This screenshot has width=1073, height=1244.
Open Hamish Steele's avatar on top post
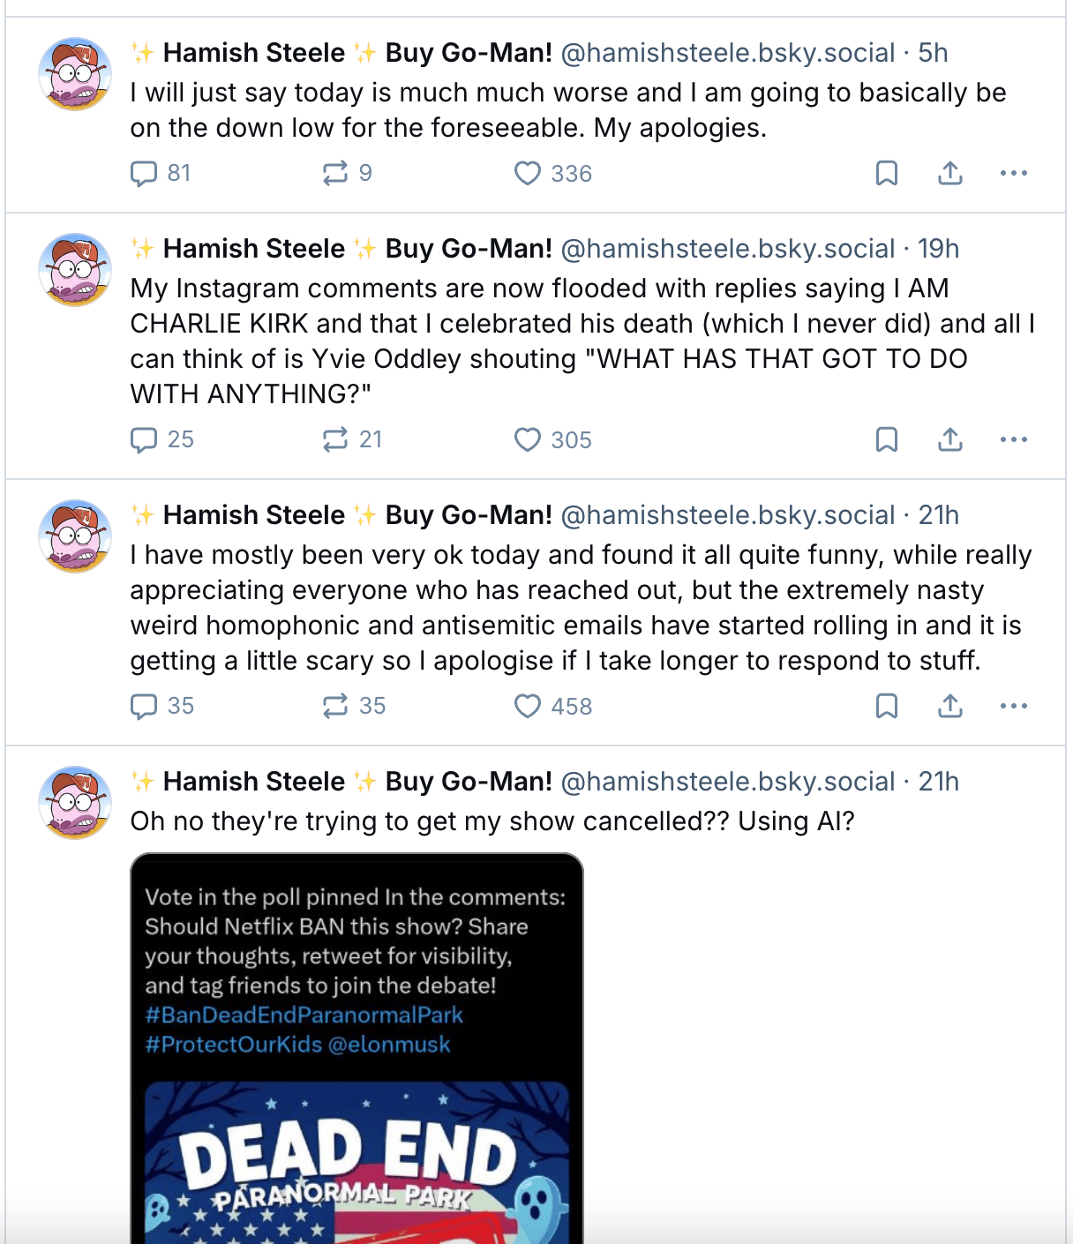click(x=75, y=74)
